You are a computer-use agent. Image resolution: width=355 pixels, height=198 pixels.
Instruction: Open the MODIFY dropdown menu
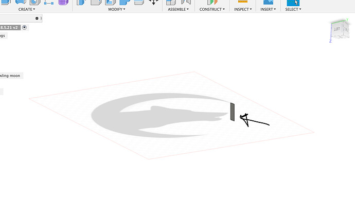coord(117,9)
